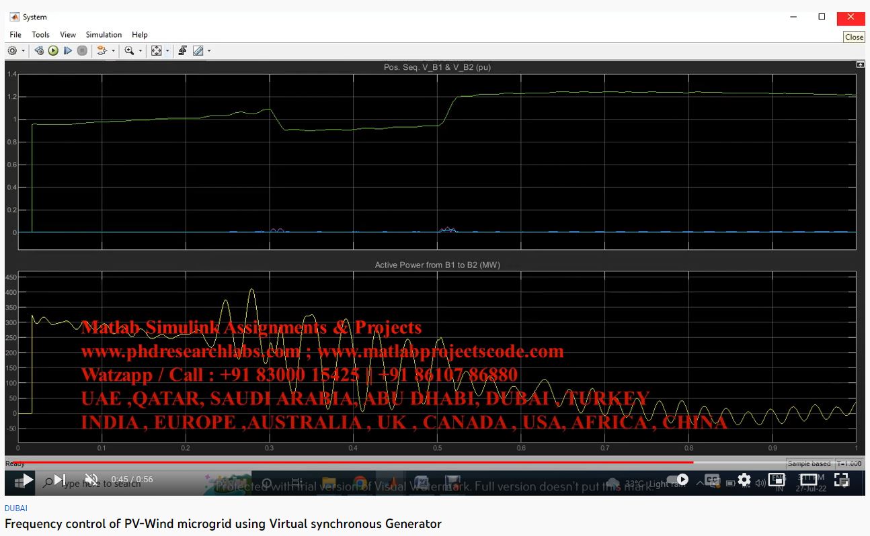This screenshot has width=870, height=536.
Task: Expand the Configuration Properties dropdown arrow
Action: [x=23, y=51]
